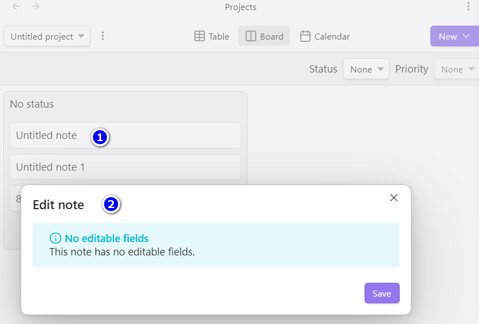Select the Projects title area
479x324 pixels.
(x=241, y=7)
